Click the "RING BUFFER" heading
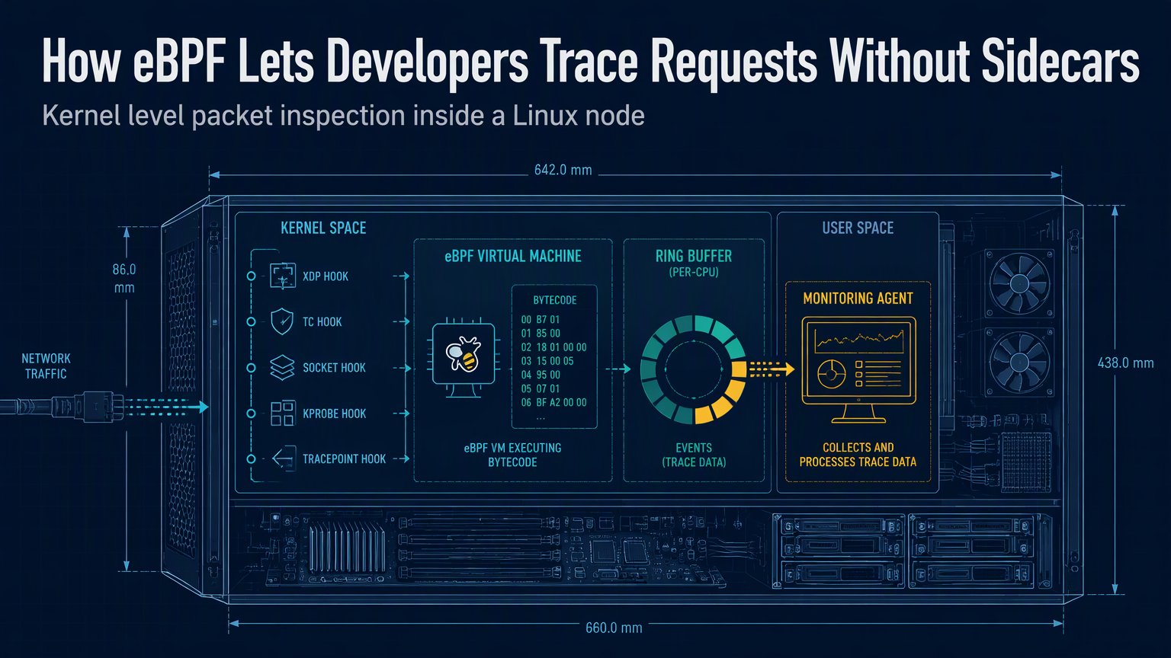The height and width of the screenshot is (658, 1171). tap(694, 256)
